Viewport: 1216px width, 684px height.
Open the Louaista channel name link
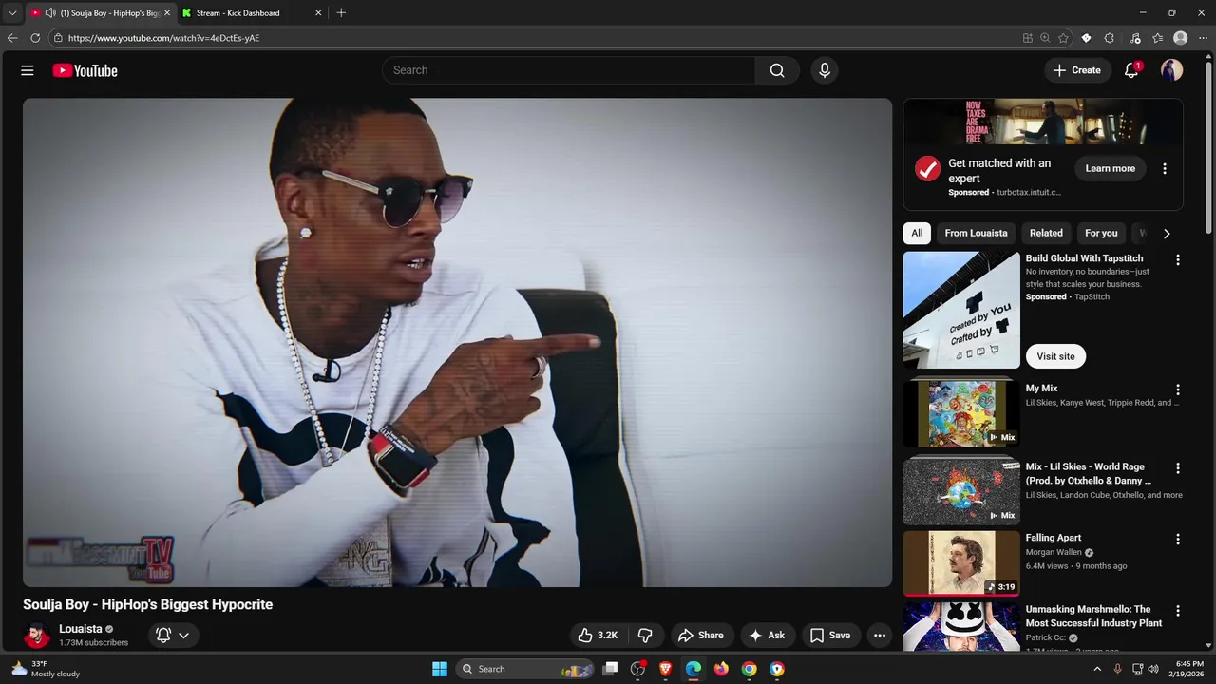point(81,629)
